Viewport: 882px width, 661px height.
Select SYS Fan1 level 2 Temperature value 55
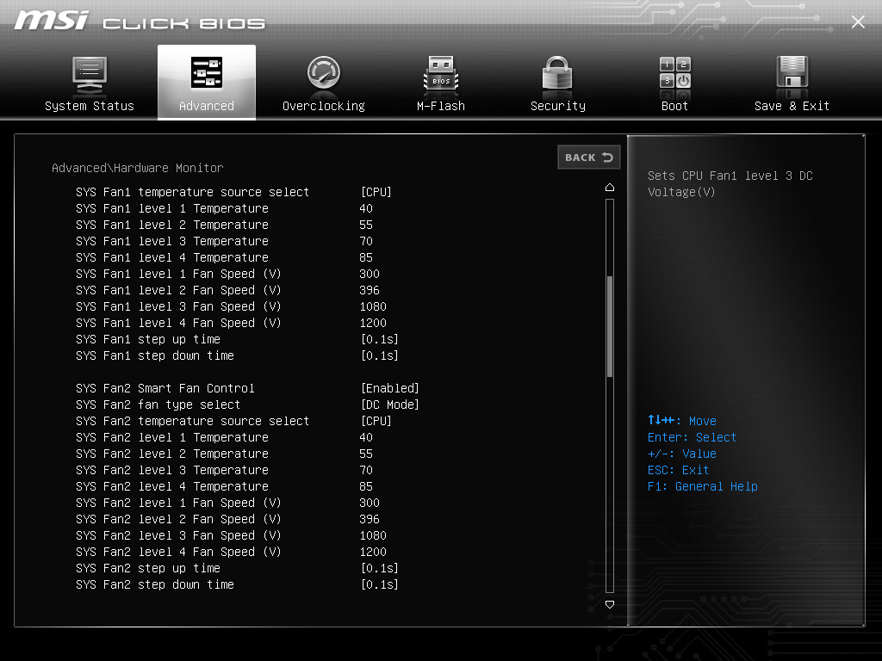coord(366,225)
